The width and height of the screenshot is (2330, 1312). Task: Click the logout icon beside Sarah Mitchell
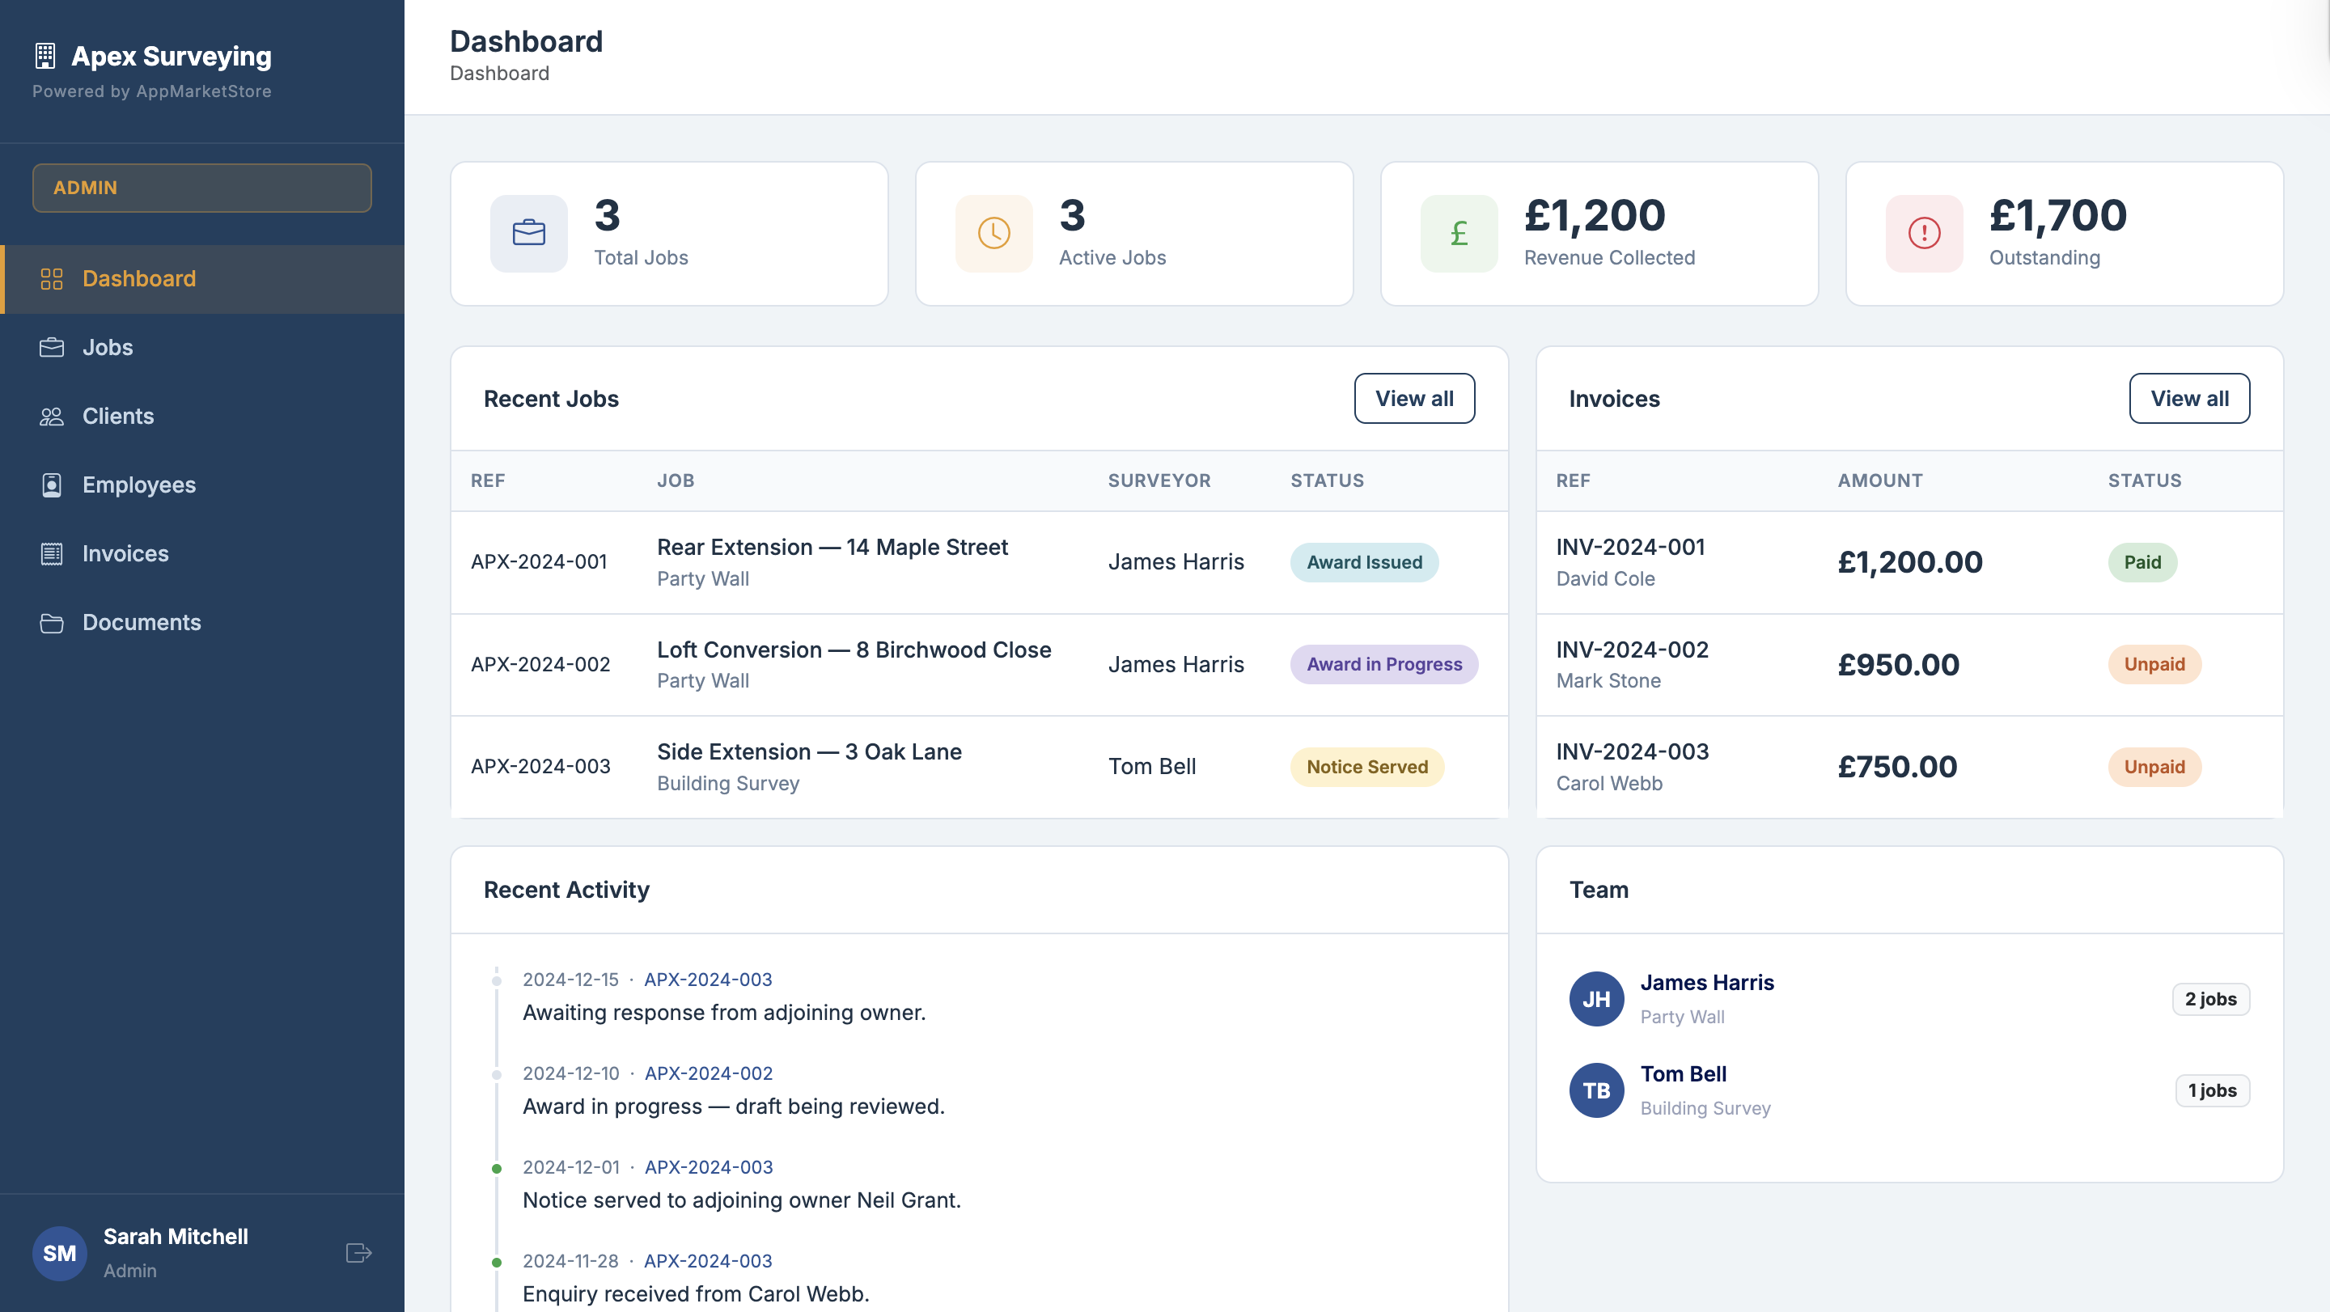[359, 1252]
